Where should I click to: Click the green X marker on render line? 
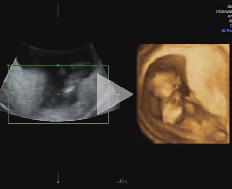[58, 66]
